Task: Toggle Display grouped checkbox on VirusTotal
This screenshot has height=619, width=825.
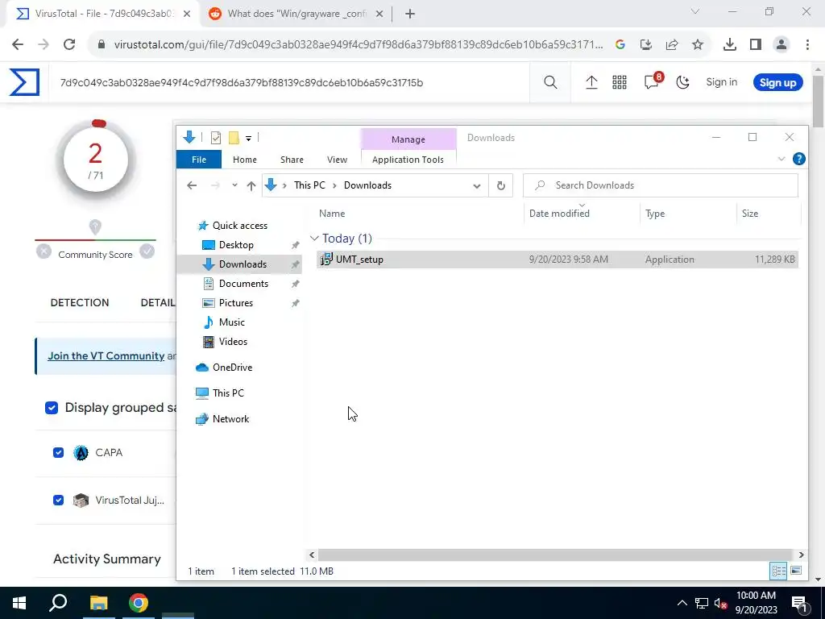Action: pyautogui.click(x=52, y=408)
